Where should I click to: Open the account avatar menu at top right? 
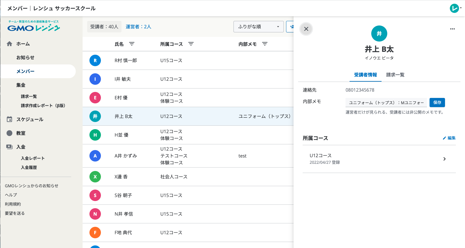point(455,8)
